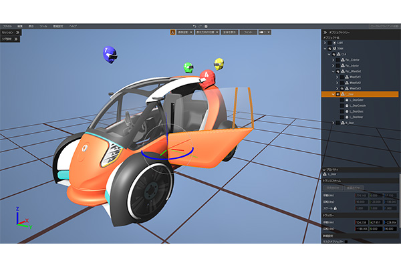Click trigger rotation Z field 90.000
Viewport: 401px width, 267px height.
coord(390,229)
